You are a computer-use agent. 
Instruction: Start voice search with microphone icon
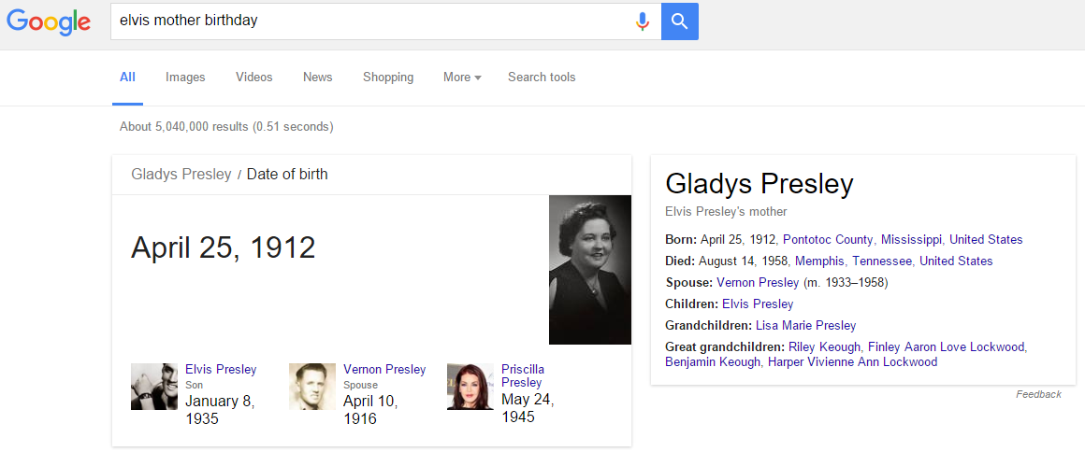(643, 21)
